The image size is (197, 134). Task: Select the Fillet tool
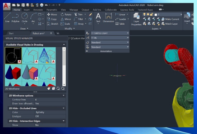coord(78,19)
